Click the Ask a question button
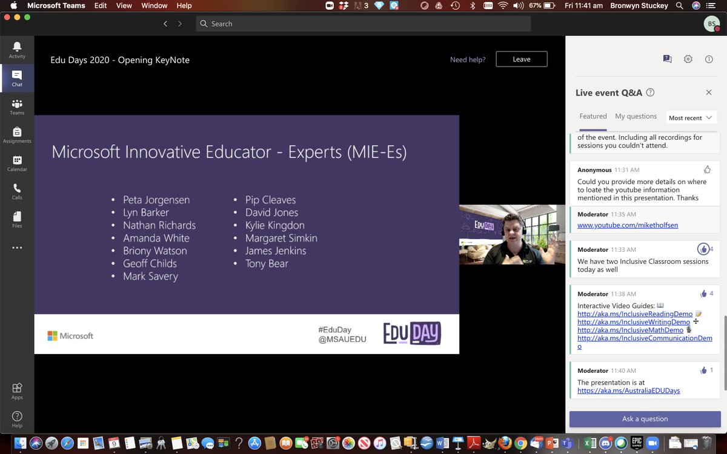This screenshot has width=727, height=454. tap(645, 419)
